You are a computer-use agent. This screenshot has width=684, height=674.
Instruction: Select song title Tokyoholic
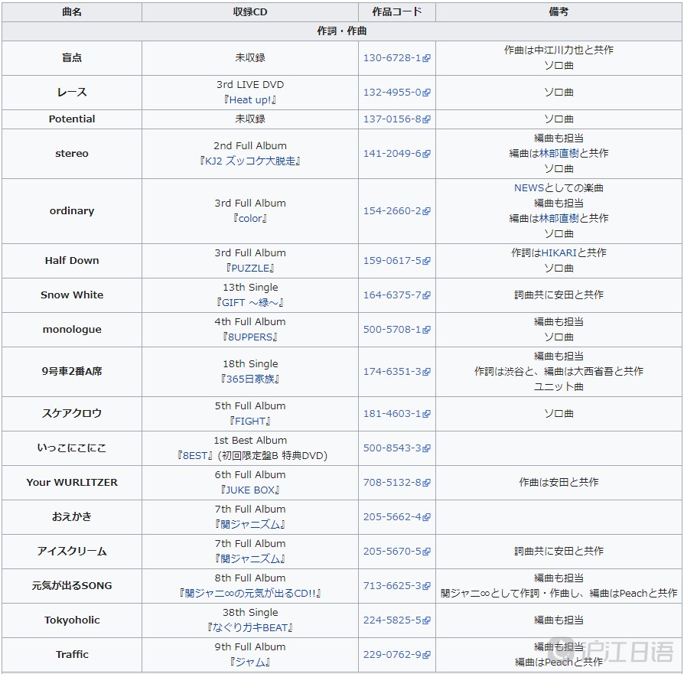72,620
